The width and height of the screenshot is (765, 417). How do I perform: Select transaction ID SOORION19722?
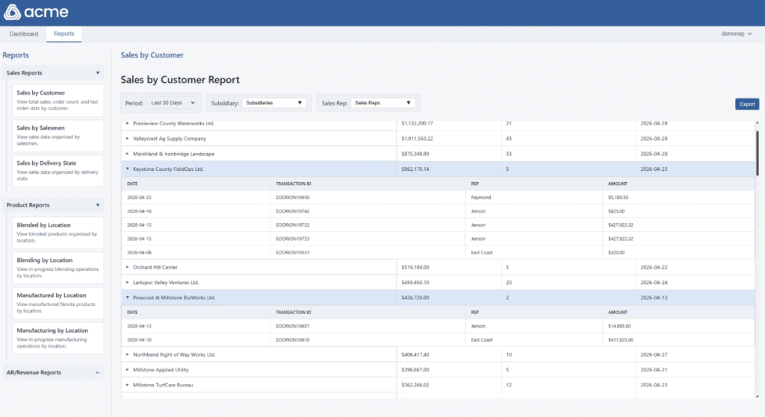[292, 225]
